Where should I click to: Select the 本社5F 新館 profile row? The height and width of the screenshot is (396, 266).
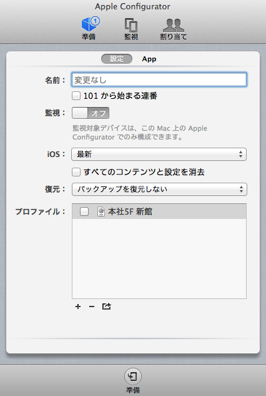(x=159, y=211)
